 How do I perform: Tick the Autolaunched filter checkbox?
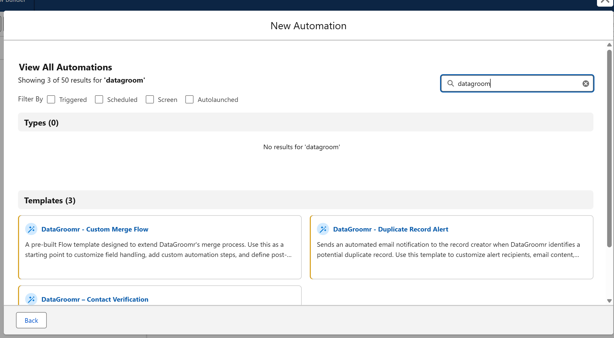[x=189, y=99]
